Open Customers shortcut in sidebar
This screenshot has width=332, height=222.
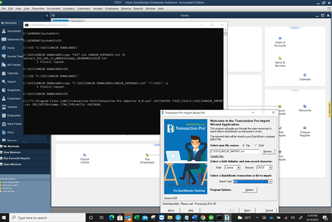pyautogui.click(x=11, y=98)
